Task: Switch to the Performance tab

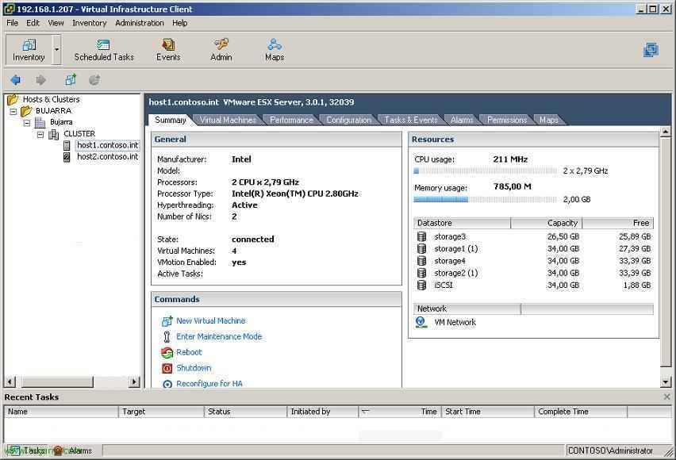Action: tap(291, 121)
